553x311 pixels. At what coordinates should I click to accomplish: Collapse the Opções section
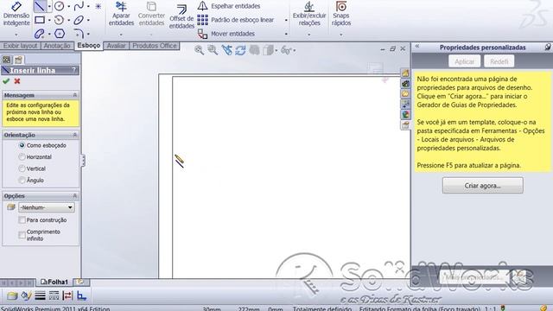tap(75, 196)
